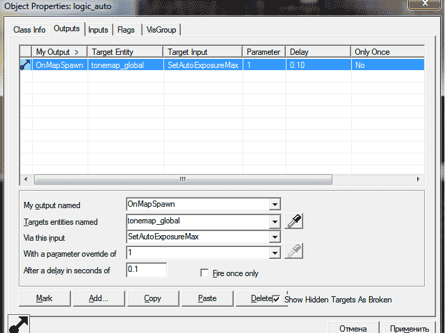
Task: Switch to the Flags tab
Action: click(126, 30)
